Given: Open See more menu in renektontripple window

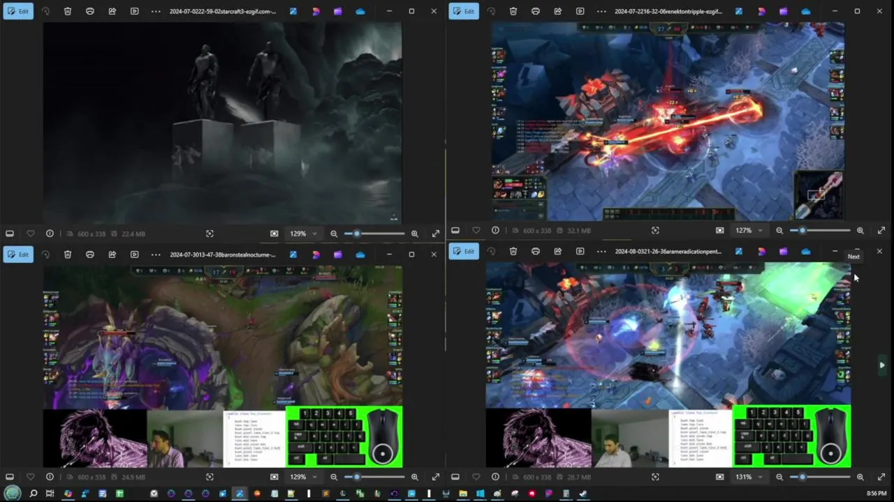Looking at the screenshot, I should (x=601, y=11).
